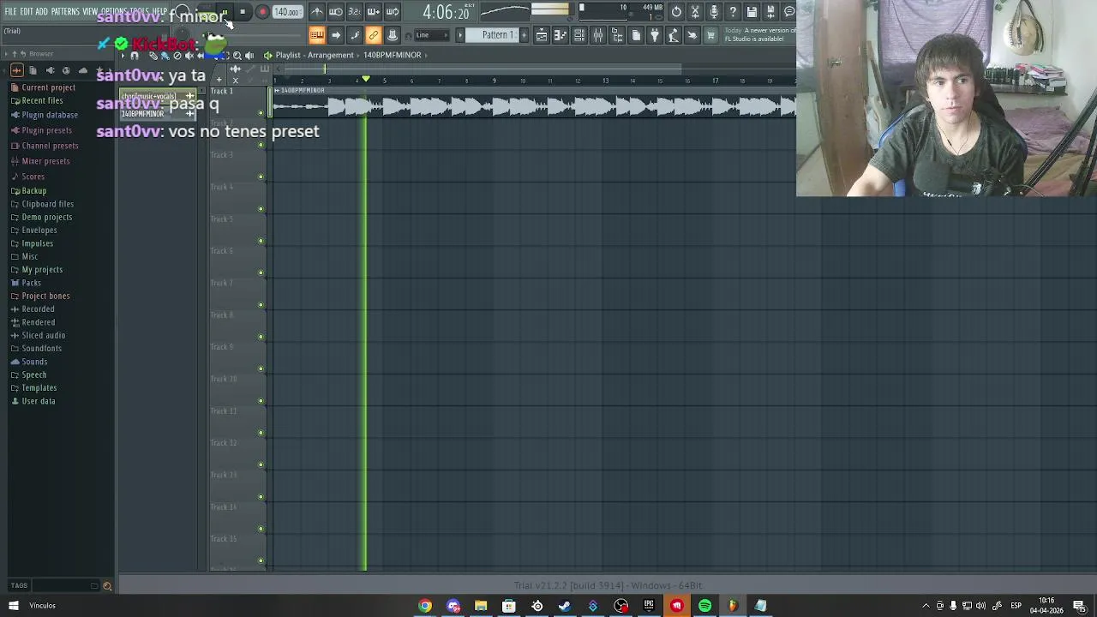1097x617 pixels.
Task: Click the circular arrow undo history icon
Action: point(676,12)
